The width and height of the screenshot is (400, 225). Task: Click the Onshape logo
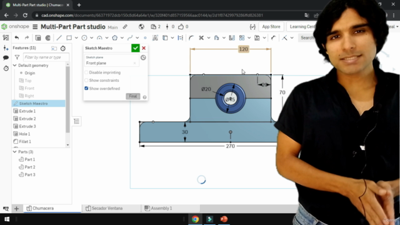[15, 26]
